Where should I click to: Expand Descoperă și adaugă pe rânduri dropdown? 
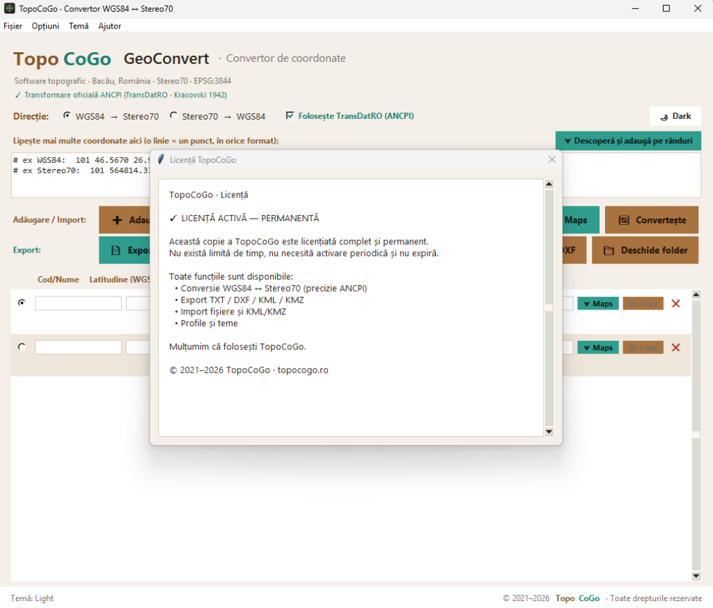[x=628, y=141]
